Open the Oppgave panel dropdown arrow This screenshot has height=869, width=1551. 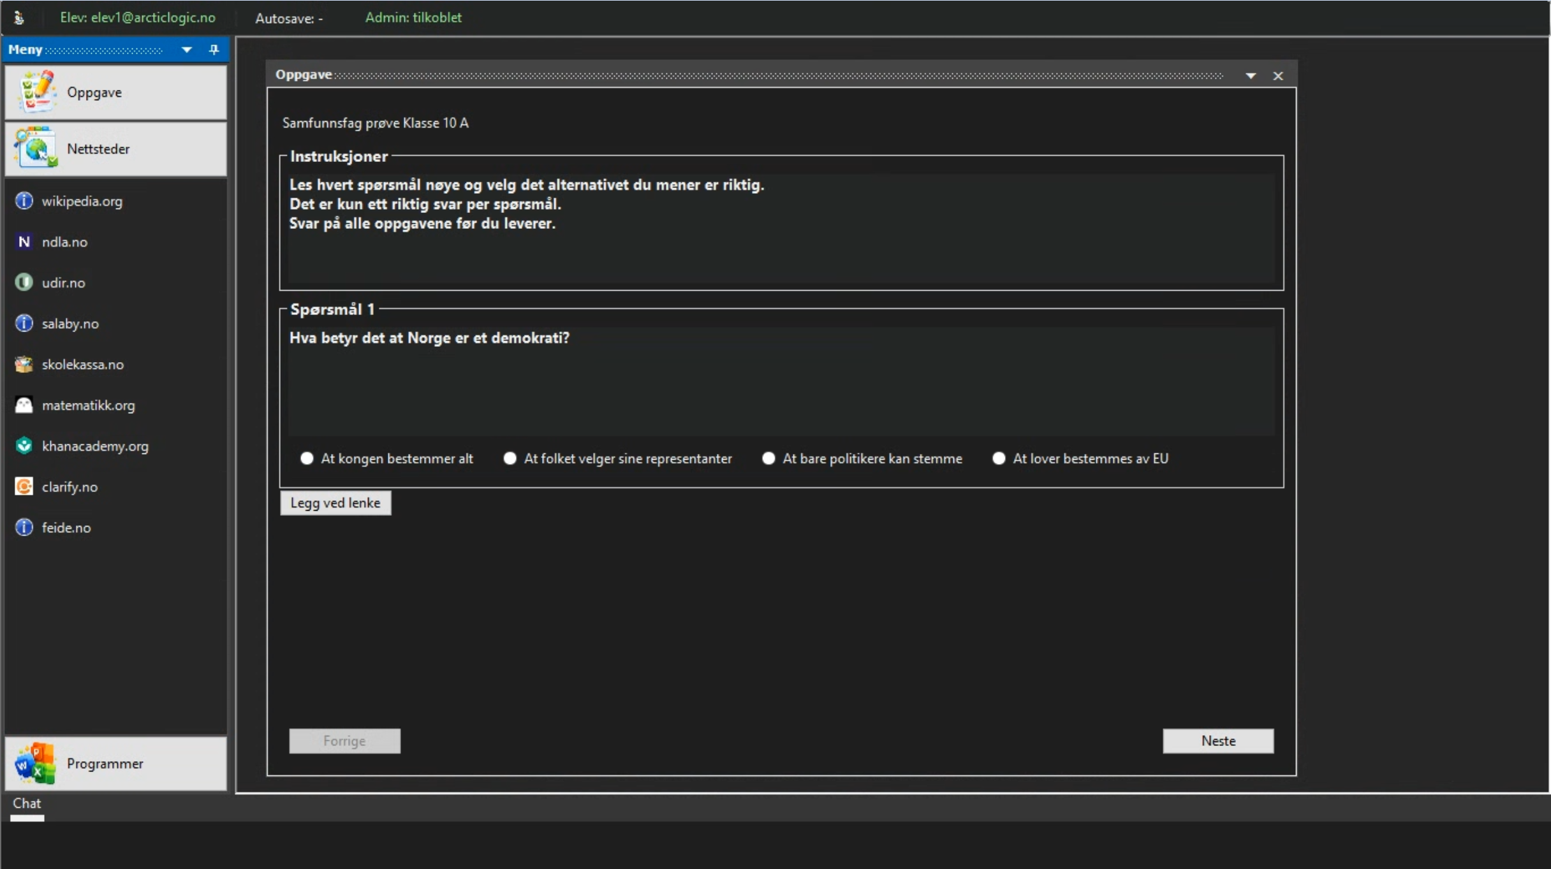pyautogui.click(x=1251, y=76)
